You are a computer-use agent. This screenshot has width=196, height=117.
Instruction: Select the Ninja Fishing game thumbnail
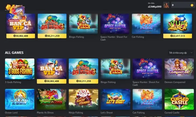click(83, 99)
